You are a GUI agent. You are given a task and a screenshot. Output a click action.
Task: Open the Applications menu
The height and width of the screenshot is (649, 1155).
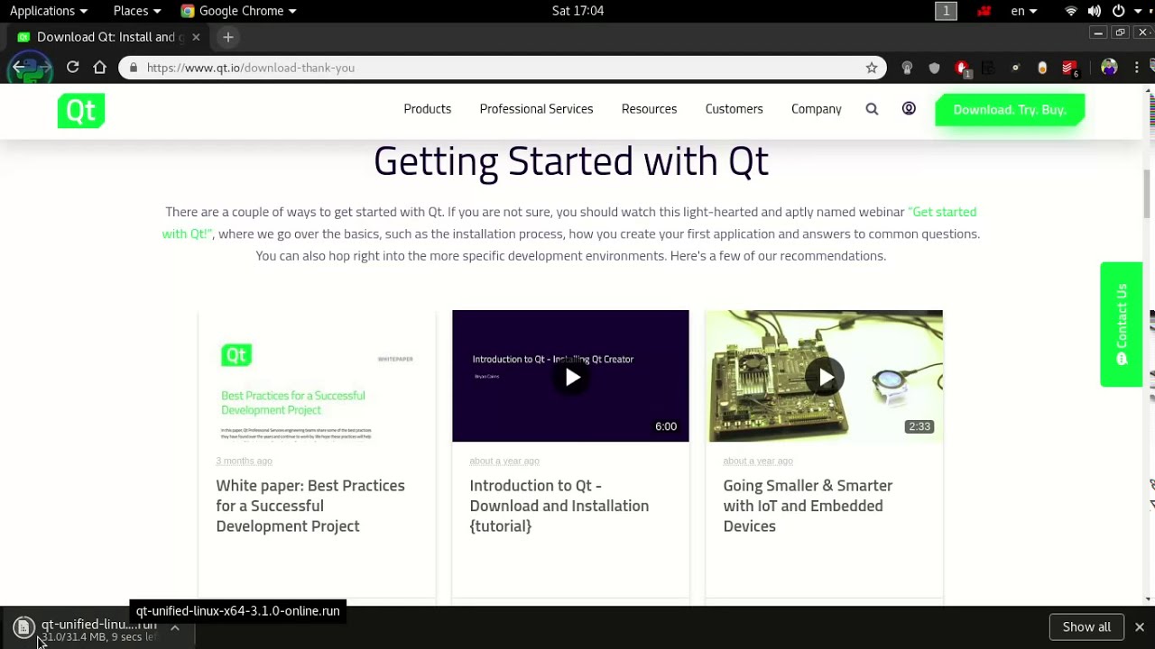(x=49, y=11)
